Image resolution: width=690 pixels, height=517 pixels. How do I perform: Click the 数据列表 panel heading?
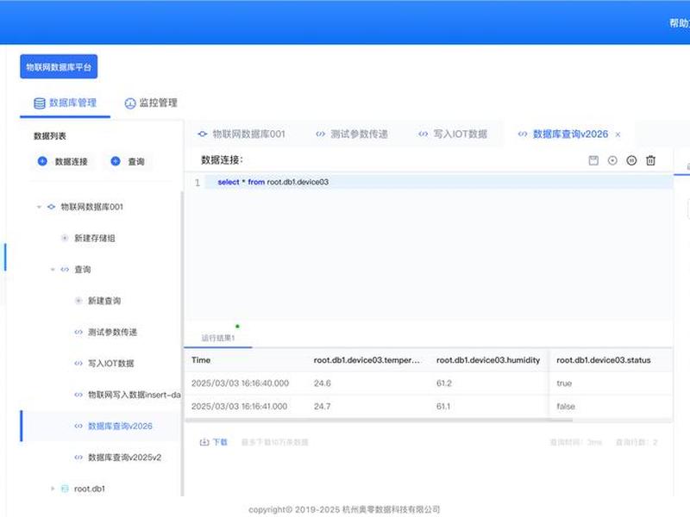[50, 136]
